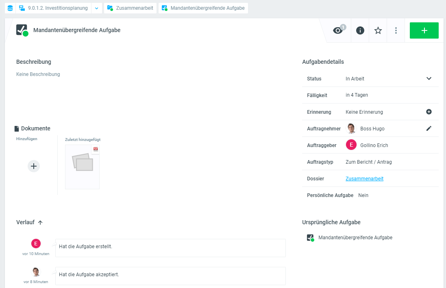This screenshot has height=288, width=446.
Task: Open the recently added PDF thumbnail
Action: (x=82, y=167)
